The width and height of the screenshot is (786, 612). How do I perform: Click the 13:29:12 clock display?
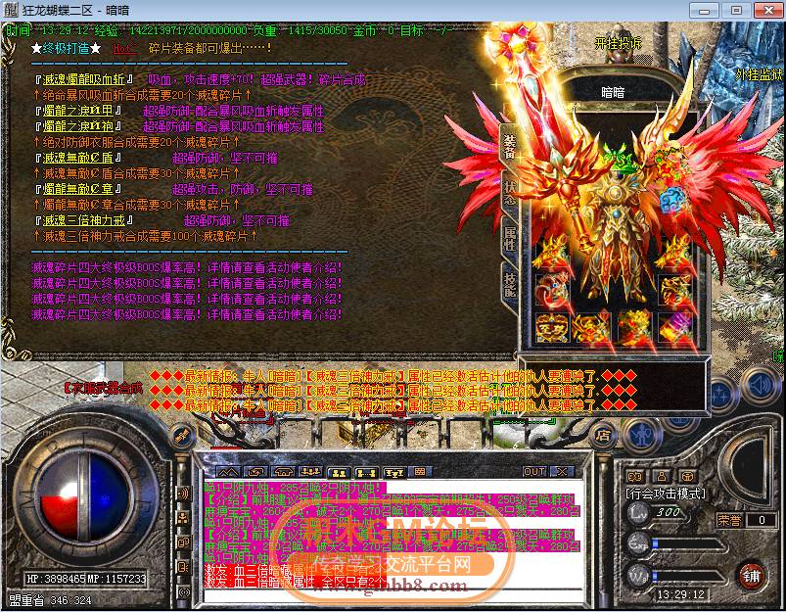[x=680, y=595]
